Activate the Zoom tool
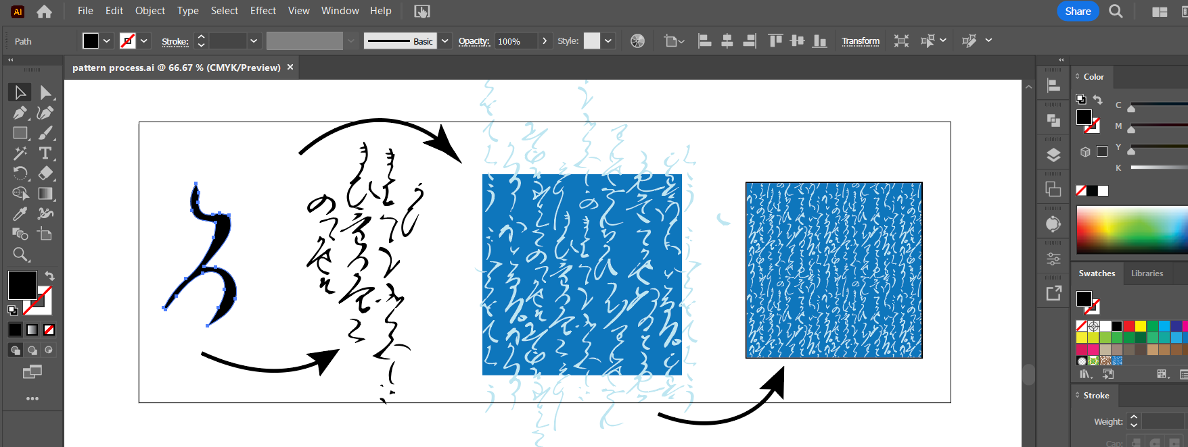This screenshot has height=447, width=1188. click(20, 255)
